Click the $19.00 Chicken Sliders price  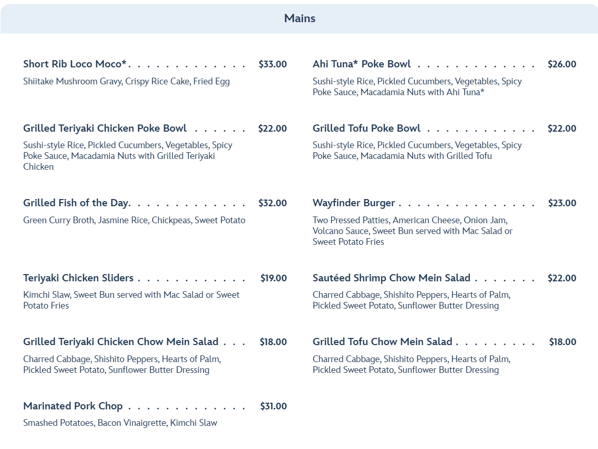(x=273, y=278)
